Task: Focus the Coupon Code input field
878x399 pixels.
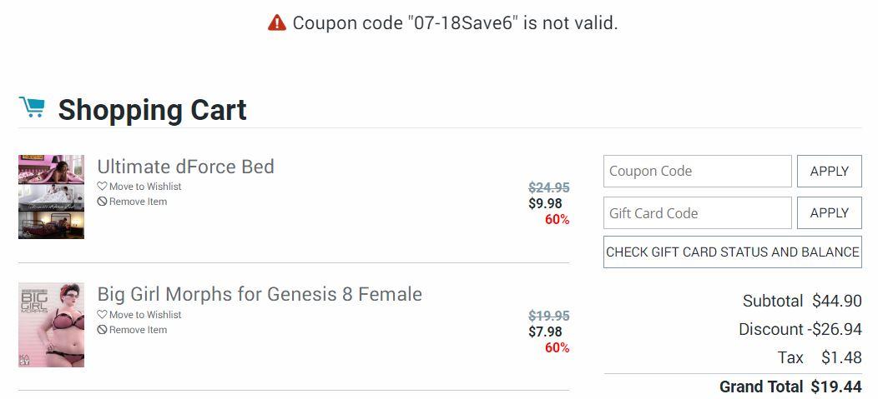Action: pyautogui.click(x=697, y=172)
